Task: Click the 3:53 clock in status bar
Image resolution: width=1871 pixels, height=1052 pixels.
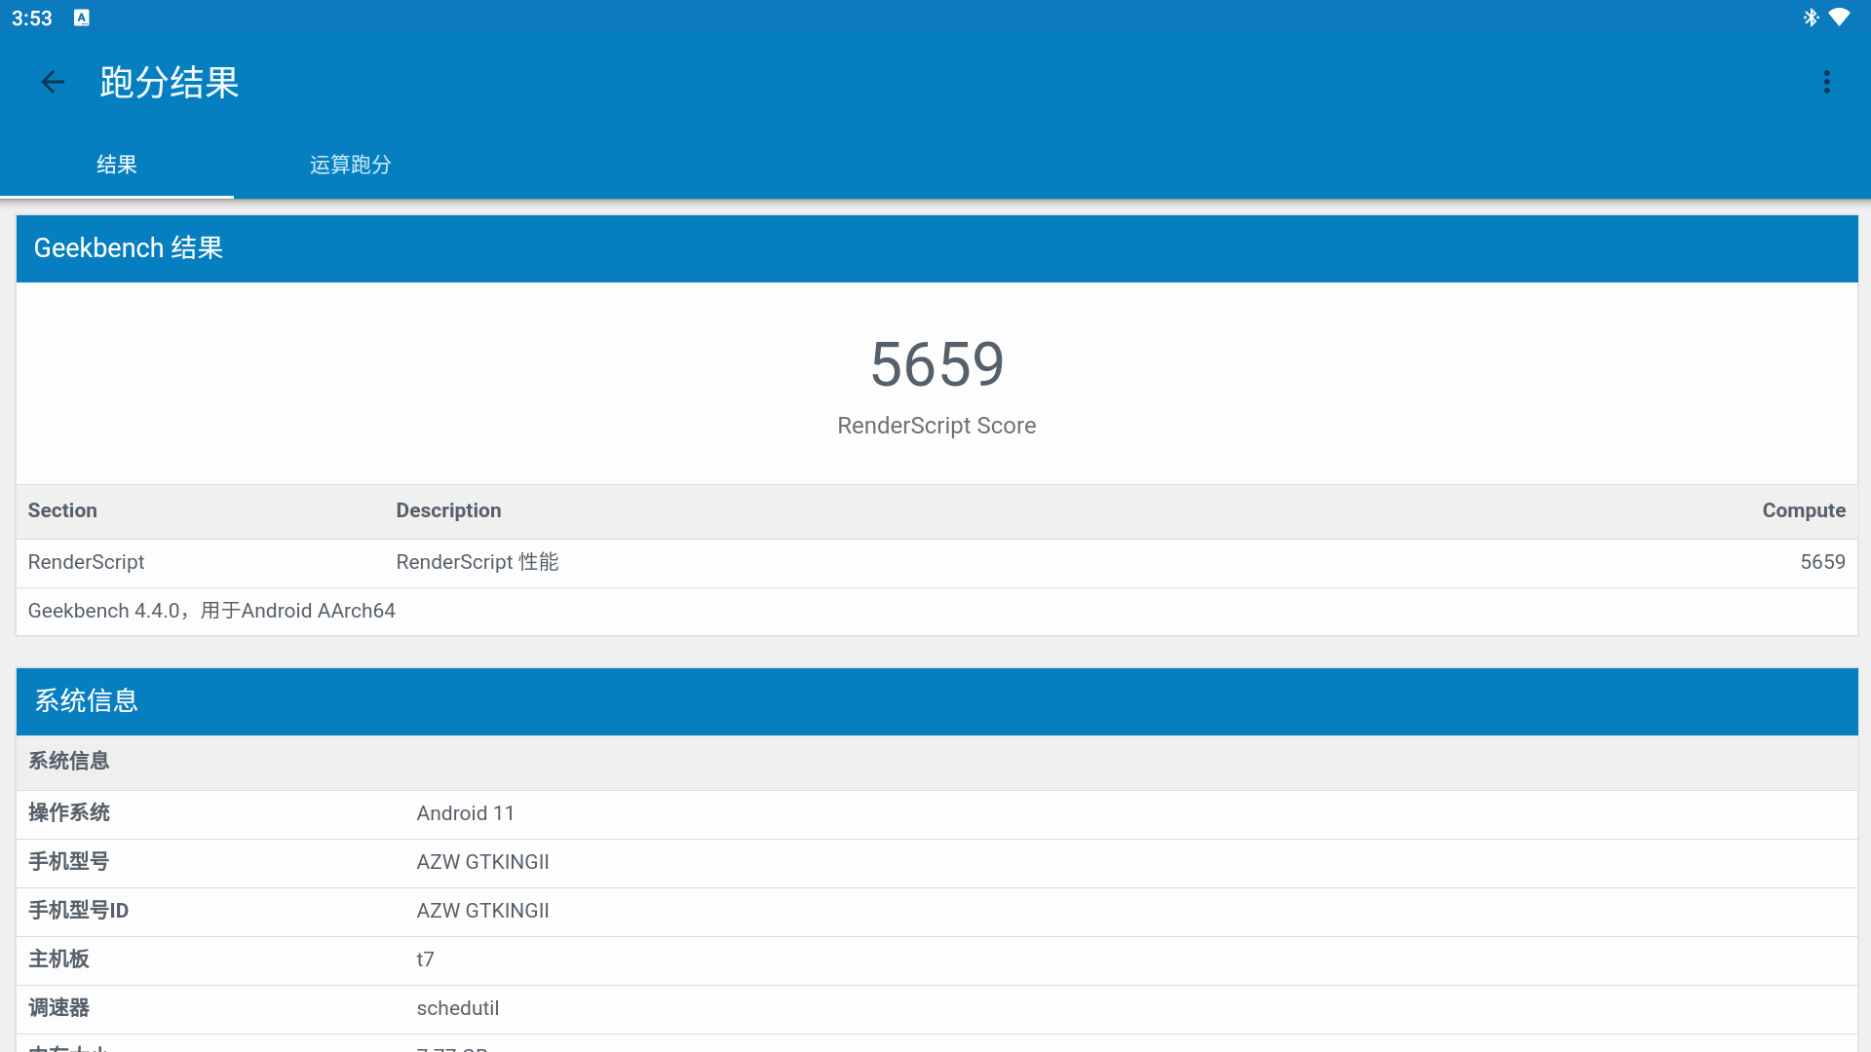Action: (x=31, y=19)
